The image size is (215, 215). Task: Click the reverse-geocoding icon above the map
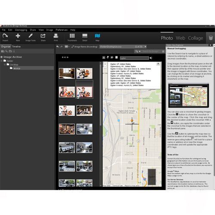pos(117,57)
